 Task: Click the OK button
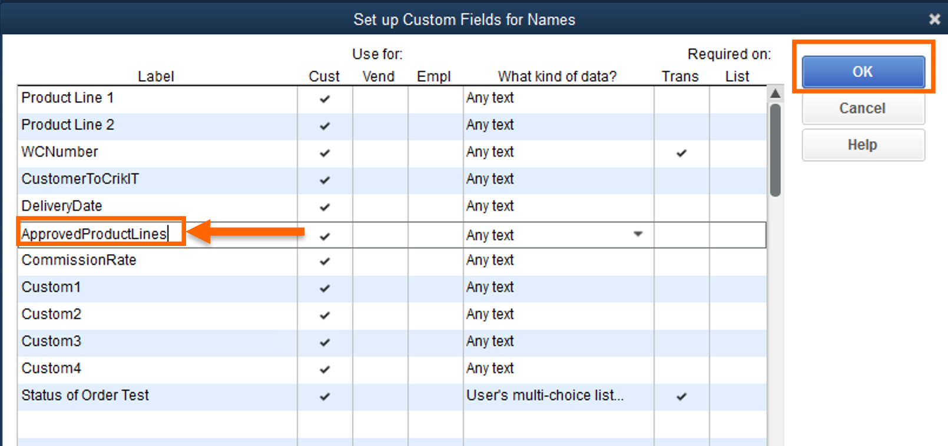pyautogui.click(x=863, y=72)
